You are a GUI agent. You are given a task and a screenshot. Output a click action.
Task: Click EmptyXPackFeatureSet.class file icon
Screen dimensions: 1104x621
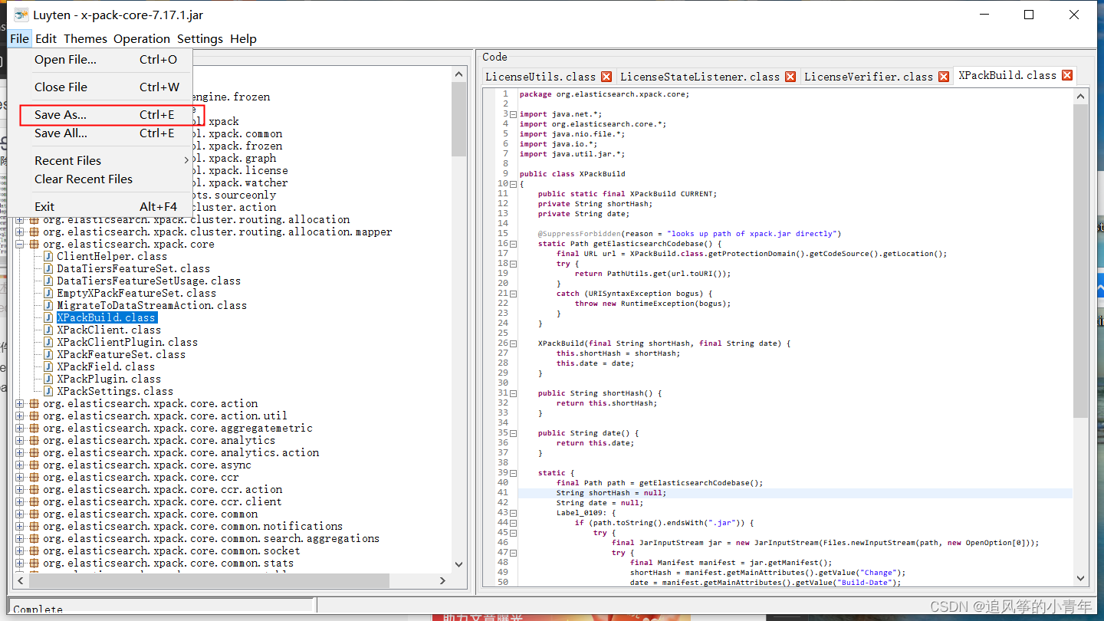(x=48, y=294)
